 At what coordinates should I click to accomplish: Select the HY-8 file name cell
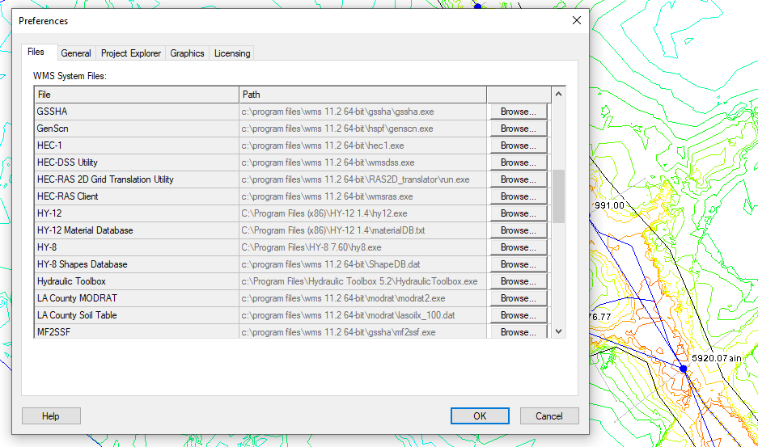[137, 247]
